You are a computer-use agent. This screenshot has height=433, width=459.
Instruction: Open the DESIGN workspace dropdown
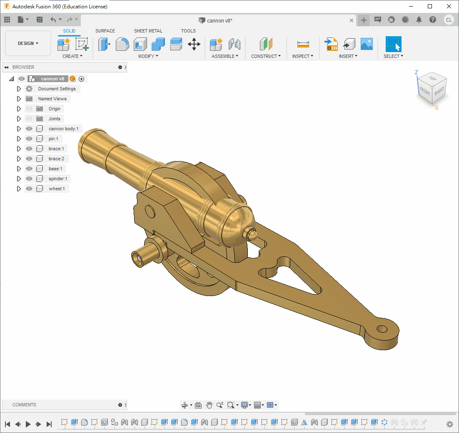28,43
